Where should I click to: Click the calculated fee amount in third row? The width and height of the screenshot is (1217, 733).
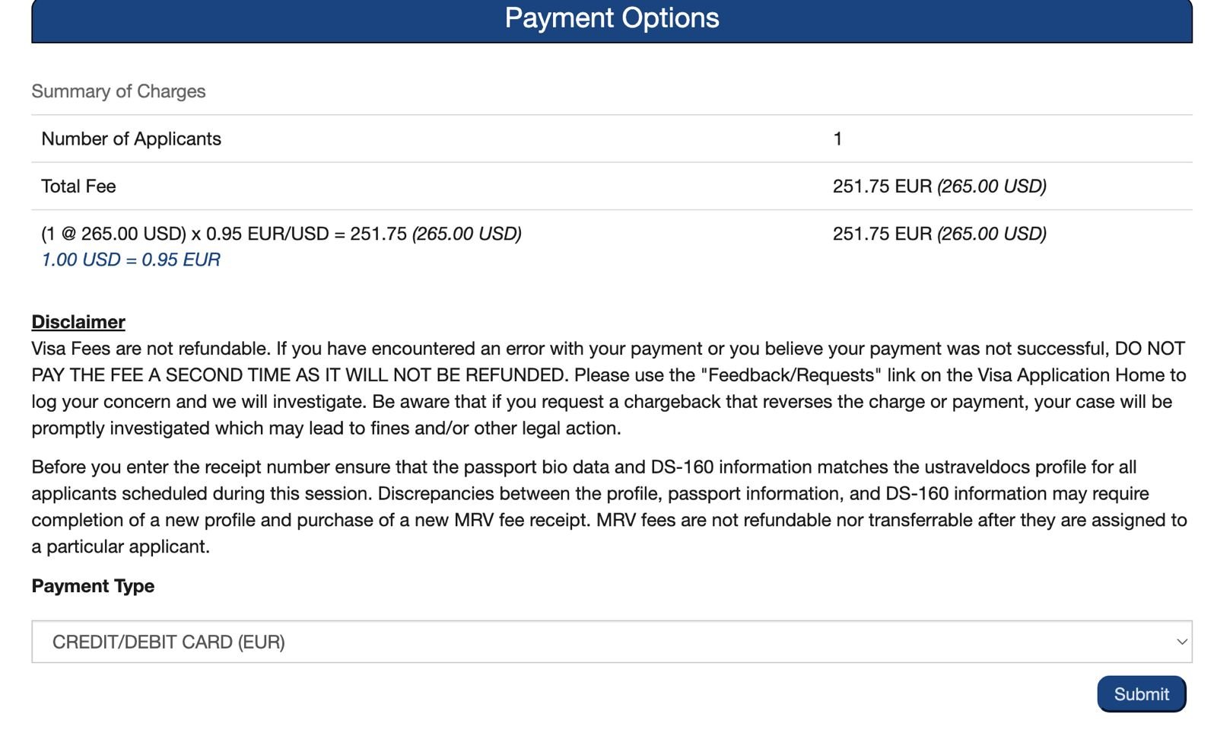pyautogui.click(x=939, y=234)
